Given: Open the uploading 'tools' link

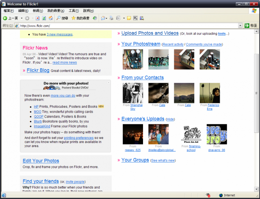Looking at the screenshot, I should pyautogui.click(x=222, y=34).
